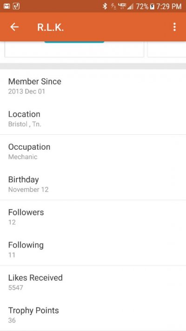This screenshot has width=186, height=331.
Task: Tap the battery status icon
Action: [152, 7]
